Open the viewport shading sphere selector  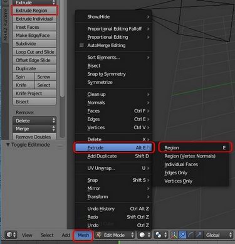click(145, 235)
